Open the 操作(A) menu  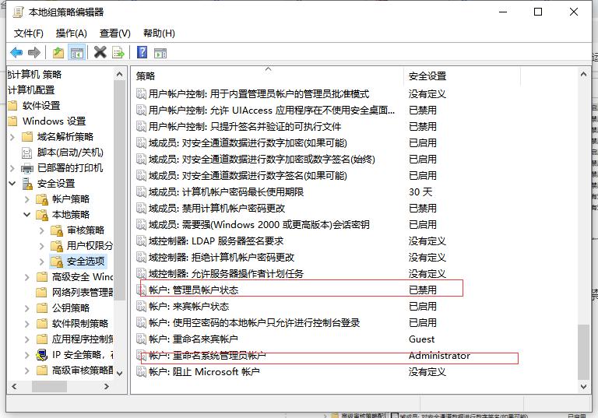click(72, 33)
